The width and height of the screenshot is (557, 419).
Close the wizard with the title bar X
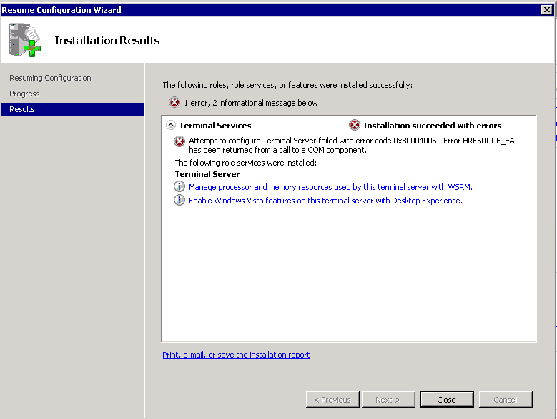[547, 9]
